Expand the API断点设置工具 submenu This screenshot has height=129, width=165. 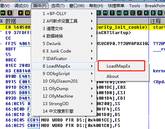[64, 21]
